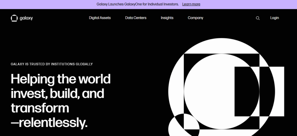Click the "Galaxy is trusted by institutions globally" tagline

(x=52, y=64)
